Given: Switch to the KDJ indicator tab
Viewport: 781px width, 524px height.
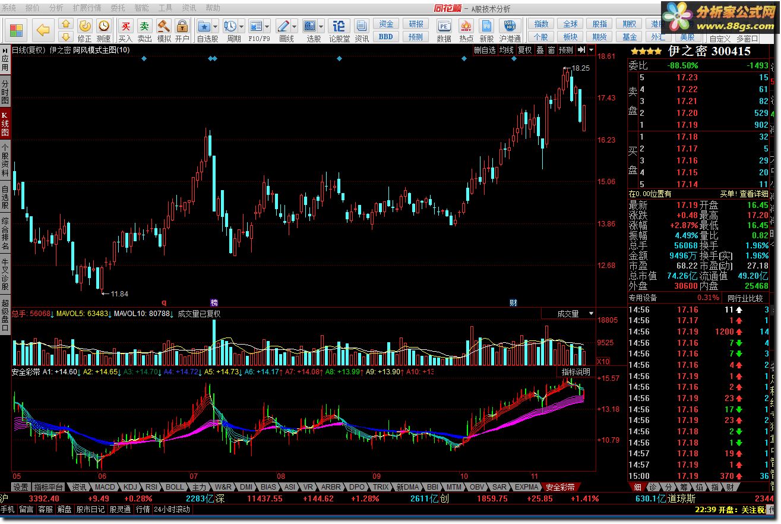Looking at the screenshot, I should pos(130,487).
